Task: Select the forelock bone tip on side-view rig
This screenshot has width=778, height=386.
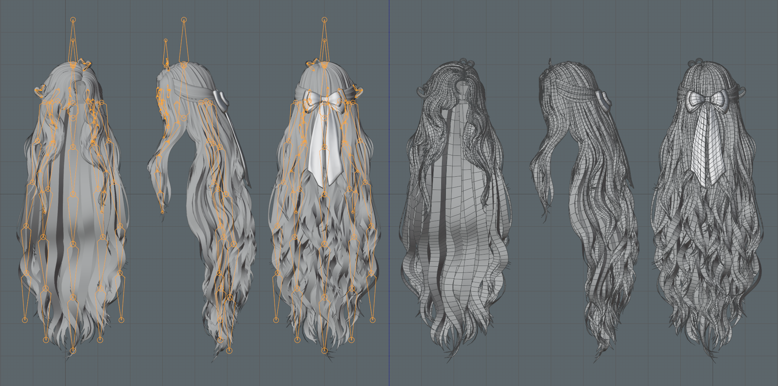Action: pos(162,211)
